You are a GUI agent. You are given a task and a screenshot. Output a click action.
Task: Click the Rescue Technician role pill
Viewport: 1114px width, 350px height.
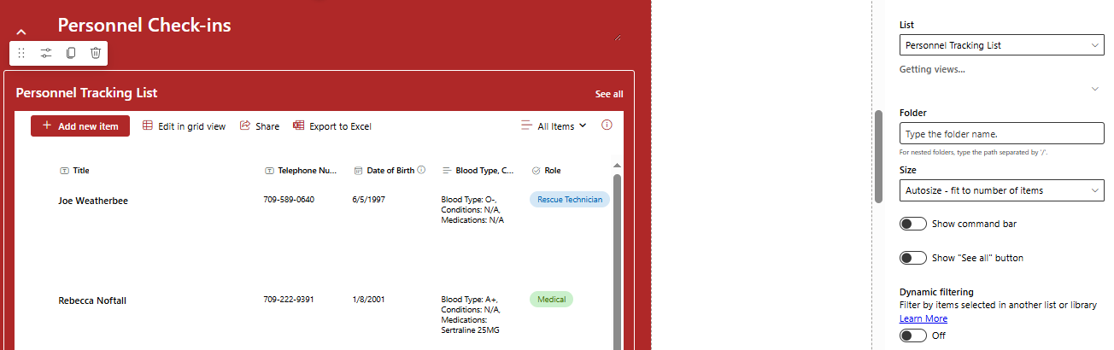(x=570, y=200)
